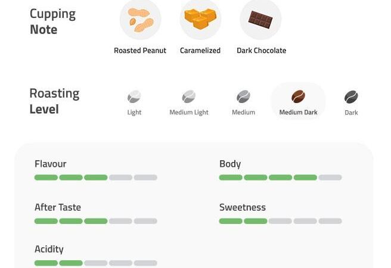Click the Roasting Level heading
This screenshot has height=268, width=391.
point(54,101)
